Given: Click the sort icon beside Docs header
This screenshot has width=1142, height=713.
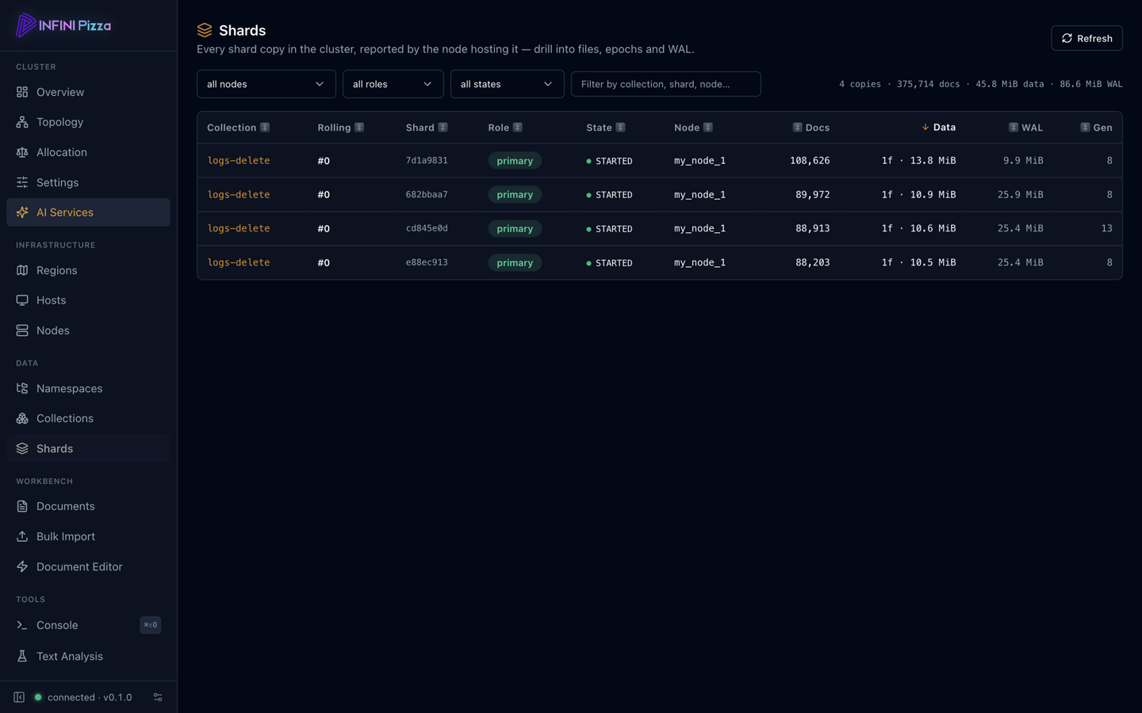Looking at the screenshot, I should [x=798, y=128].
